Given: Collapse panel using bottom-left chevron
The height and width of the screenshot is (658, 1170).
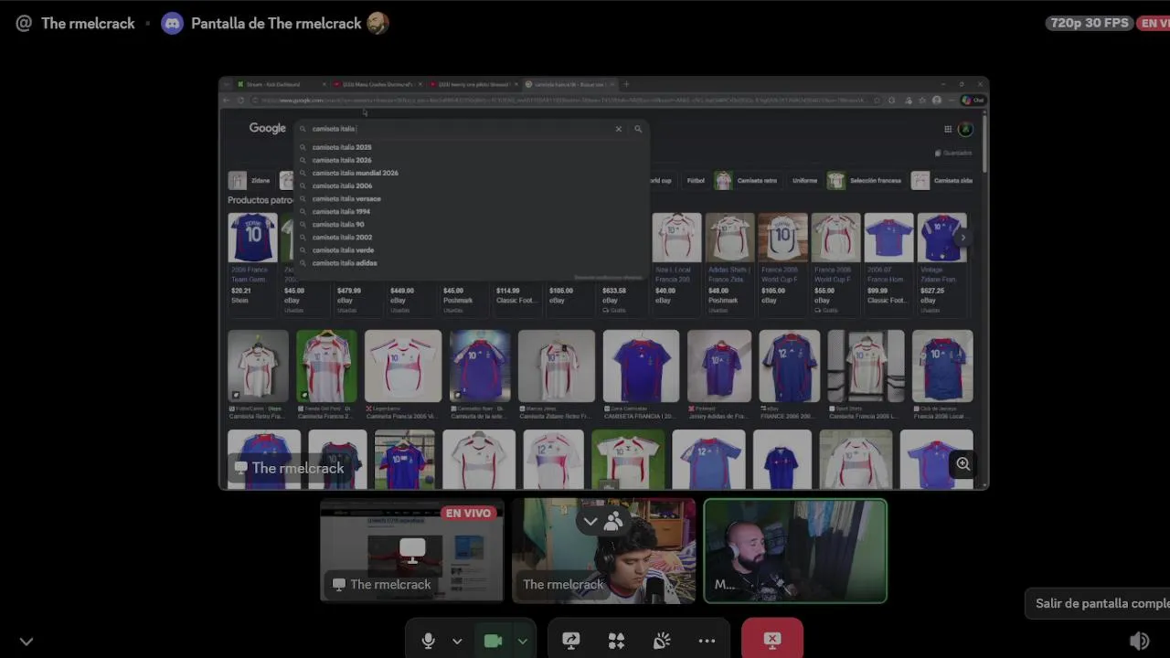Looking at the screenshot, I should point(27,642).
